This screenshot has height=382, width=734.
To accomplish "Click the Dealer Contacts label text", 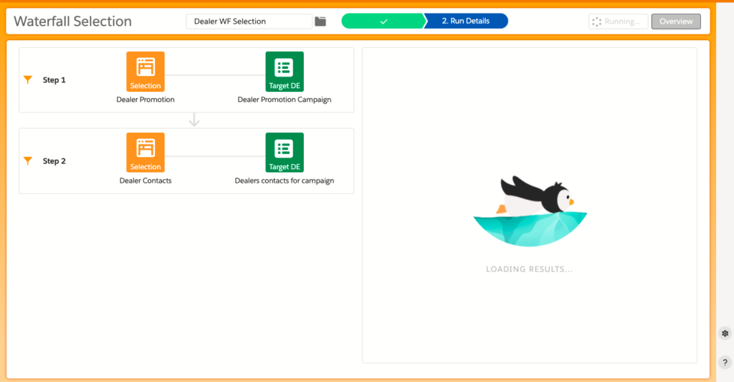I will click(146, 181).
